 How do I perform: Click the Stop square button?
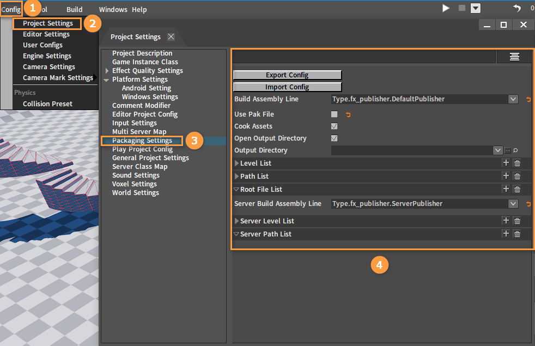(461, 8)
